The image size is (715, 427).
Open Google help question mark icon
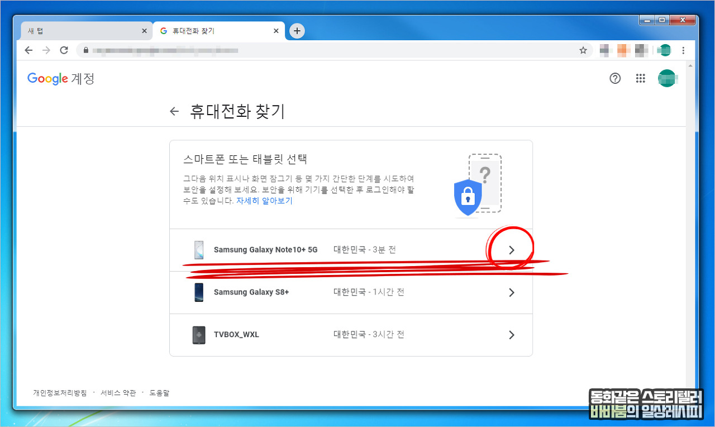pyautogui.click(x=615, y=78)
